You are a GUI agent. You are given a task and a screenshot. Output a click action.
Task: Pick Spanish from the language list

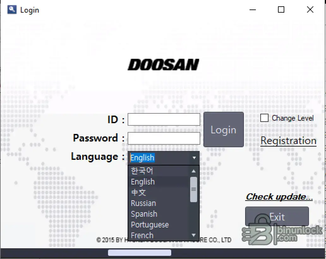click(x=159, y=214)
